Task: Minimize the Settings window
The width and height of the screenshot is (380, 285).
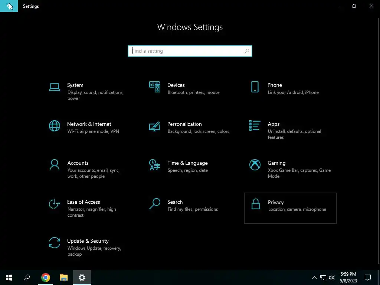Action: pos(337,6)
